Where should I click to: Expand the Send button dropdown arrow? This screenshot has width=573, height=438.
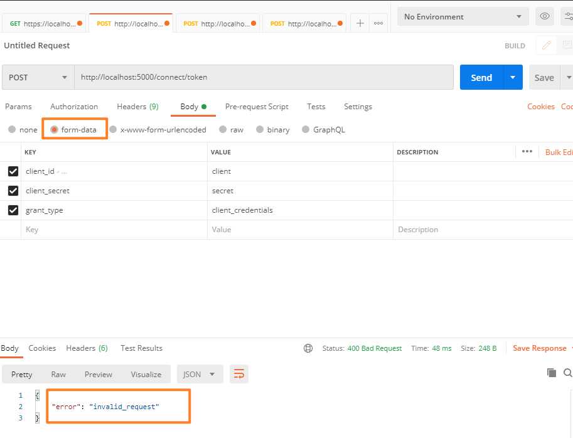[x=513, y=77]
